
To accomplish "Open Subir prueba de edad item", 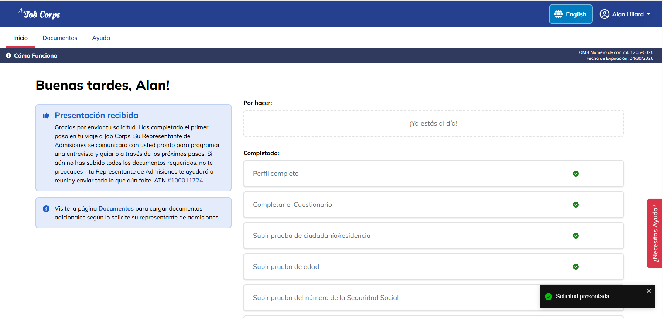I will 433,267.
